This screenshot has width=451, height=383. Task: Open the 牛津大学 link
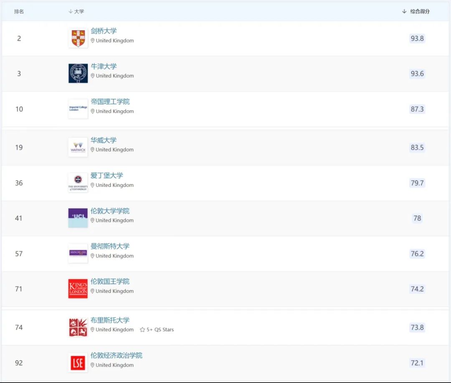pyautogui.click(x=104, y=66)
